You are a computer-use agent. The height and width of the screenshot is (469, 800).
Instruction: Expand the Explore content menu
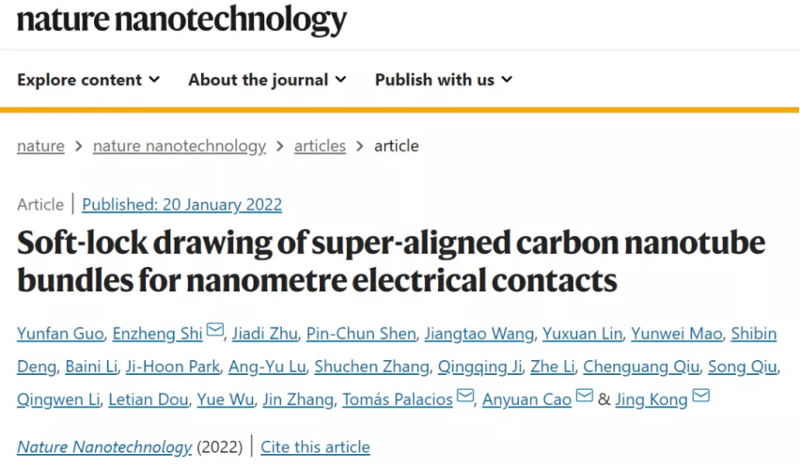pyautogui.click(x=88, y=80)
